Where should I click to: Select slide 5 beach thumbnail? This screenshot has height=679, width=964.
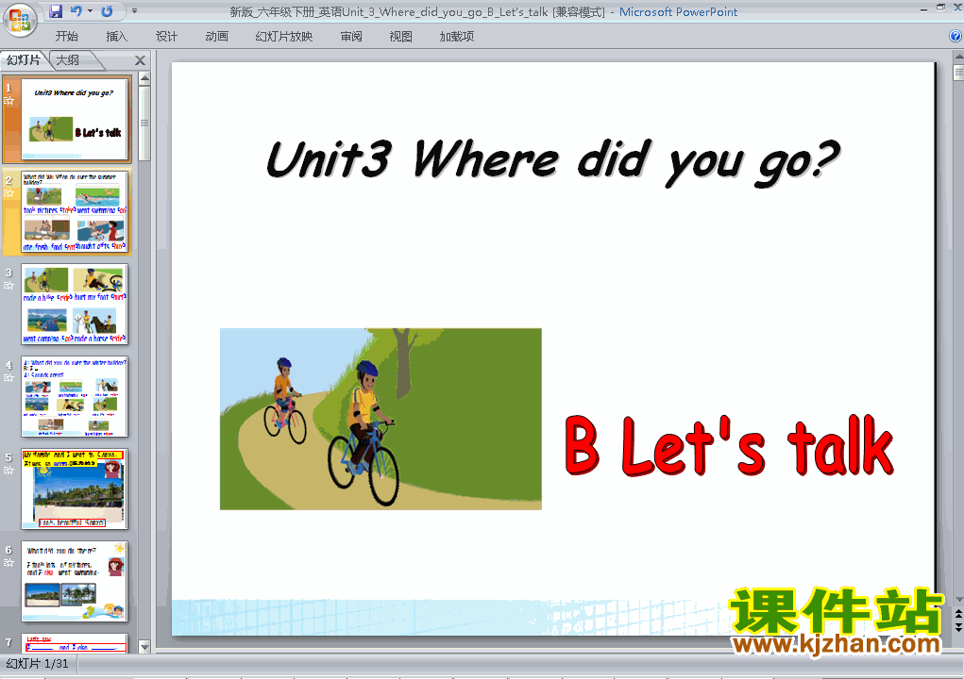(75, 489)
